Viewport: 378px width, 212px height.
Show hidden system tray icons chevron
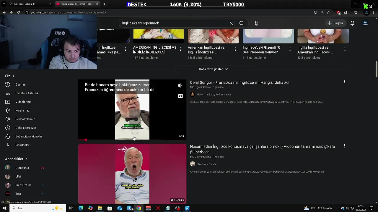338,208
